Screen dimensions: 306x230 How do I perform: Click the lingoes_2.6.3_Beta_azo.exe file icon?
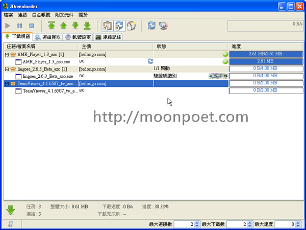click(x=18, y=77)
